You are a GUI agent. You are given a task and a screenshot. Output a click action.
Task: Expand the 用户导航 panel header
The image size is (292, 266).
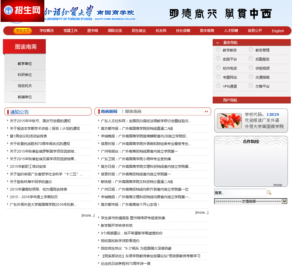tap(251, 100)
